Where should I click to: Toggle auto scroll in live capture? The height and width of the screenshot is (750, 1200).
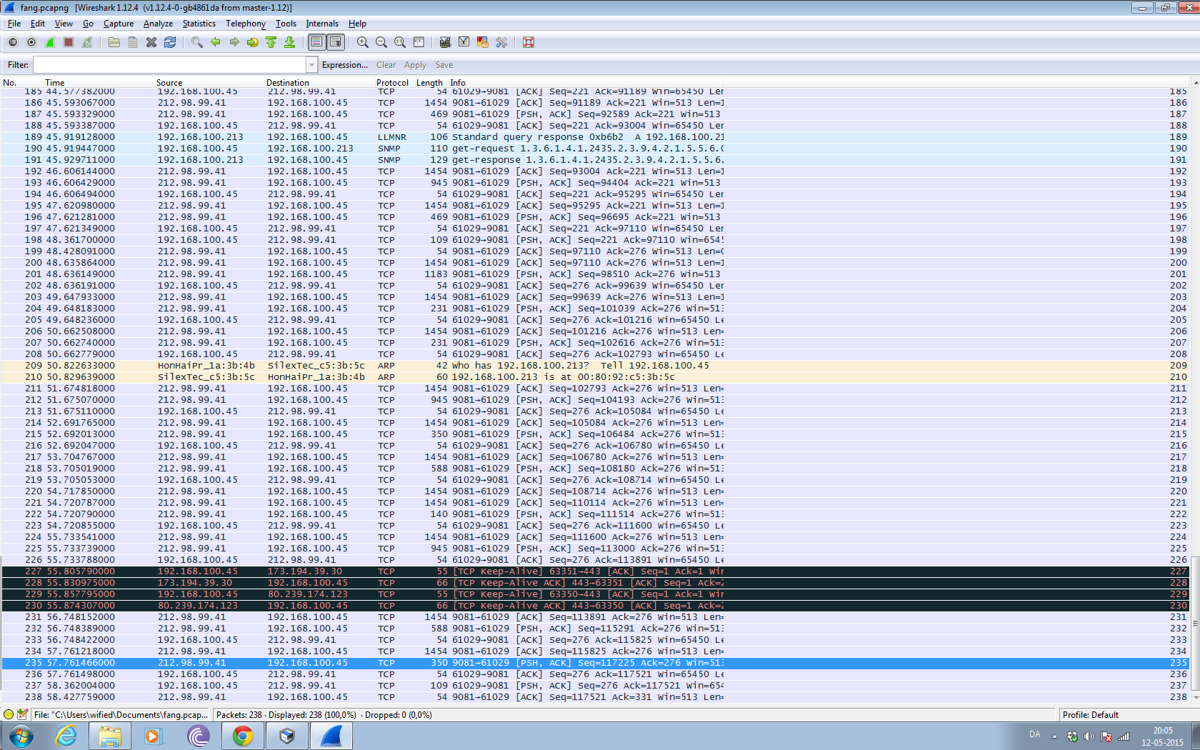point(336,43)
